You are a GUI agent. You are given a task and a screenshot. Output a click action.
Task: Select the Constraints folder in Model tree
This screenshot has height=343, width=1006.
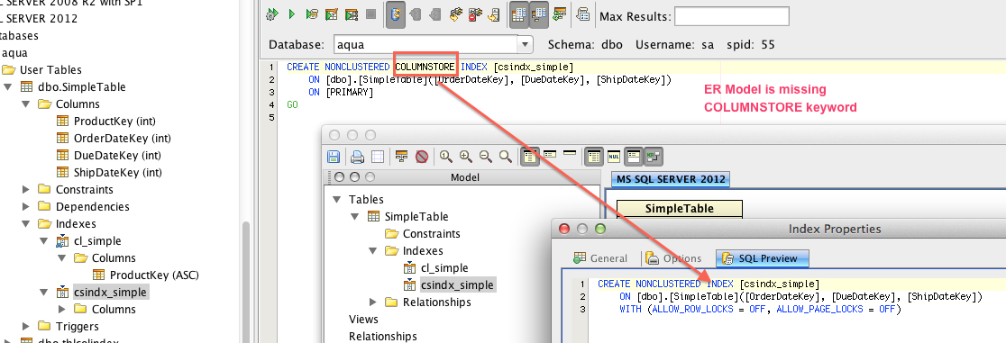pos(431,233)
